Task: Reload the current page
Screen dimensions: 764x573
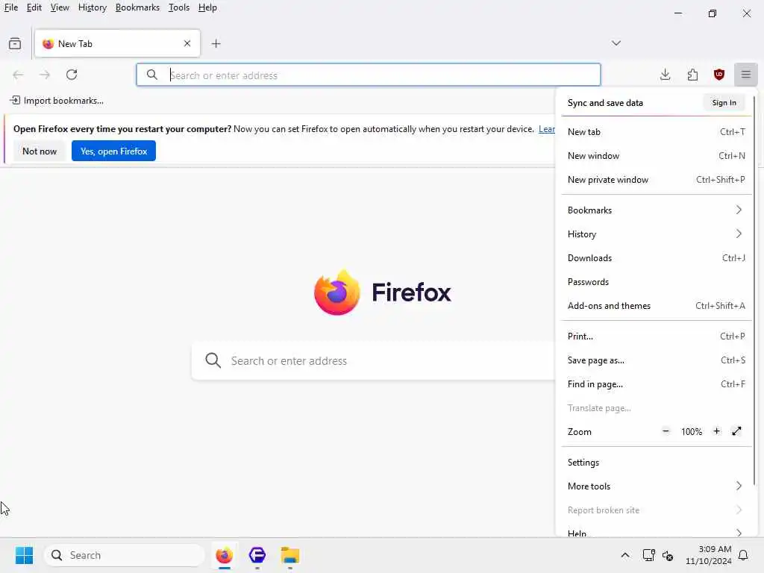Action: 72,75
